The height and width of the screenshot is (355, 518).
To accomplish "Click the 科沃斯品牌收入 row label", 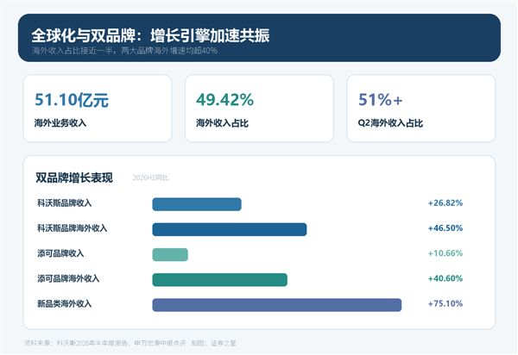I will (x=65, y=203).
